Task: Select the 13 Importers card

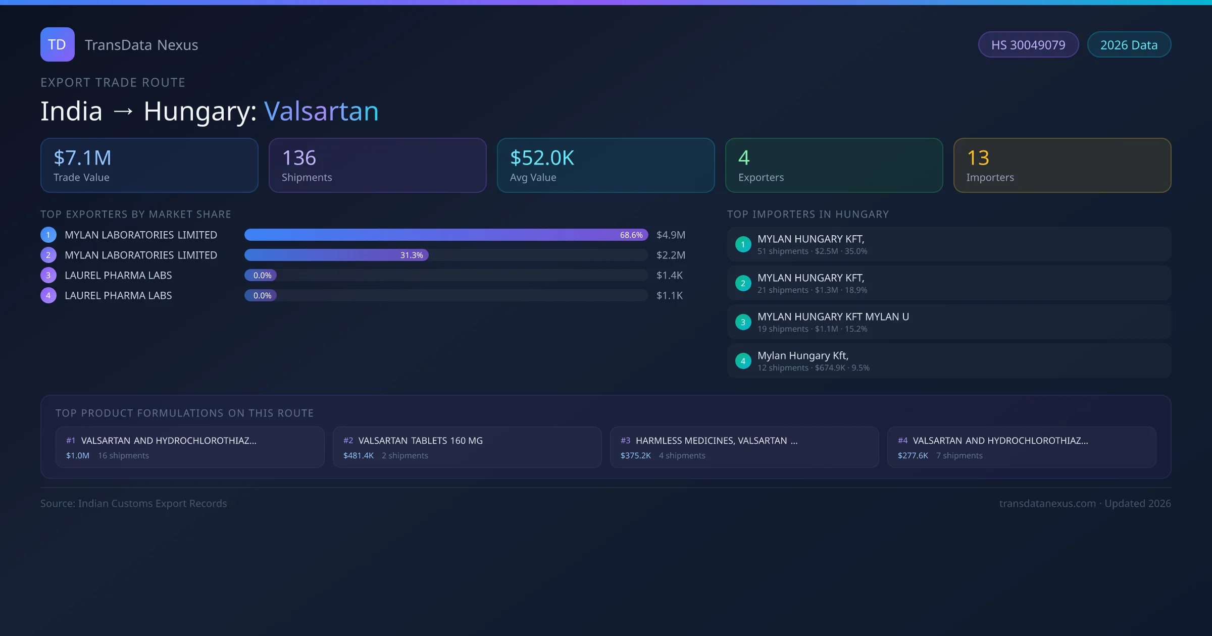Action: pos(1062,166)
